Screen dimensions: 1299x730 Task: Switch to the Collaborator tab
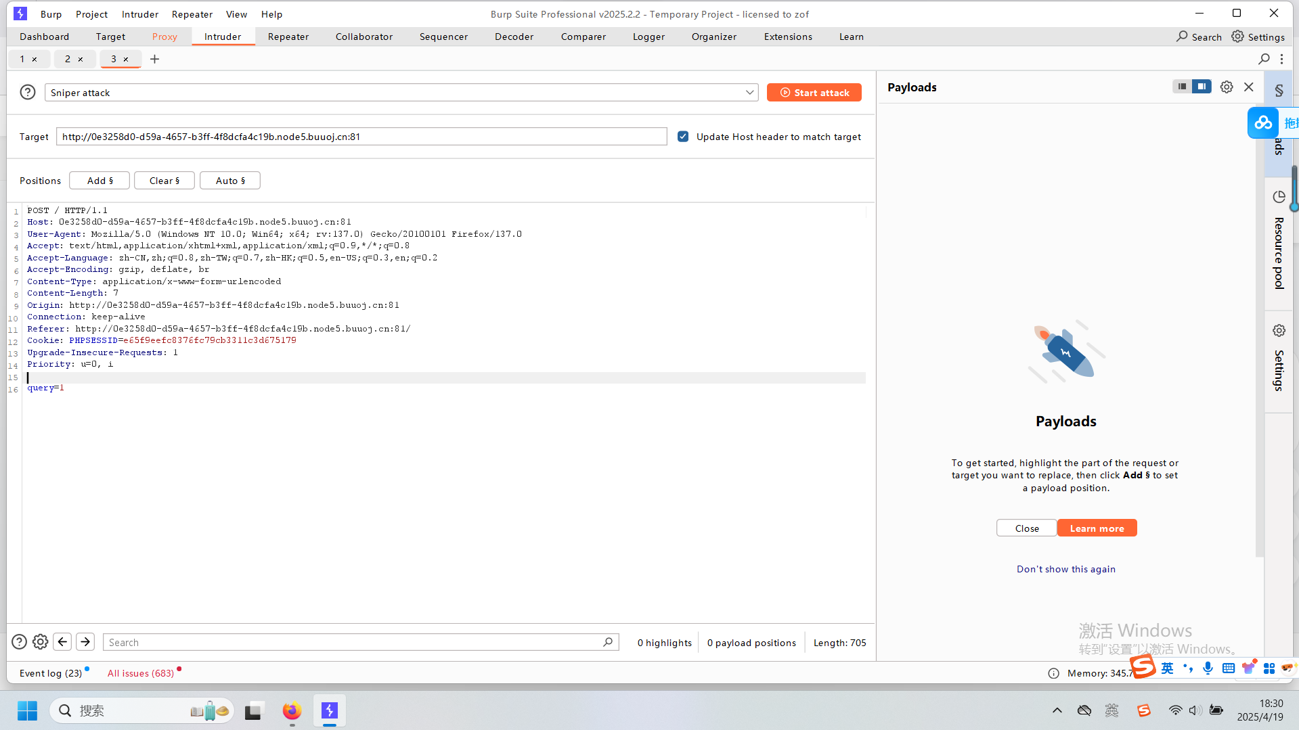(364, 37)
